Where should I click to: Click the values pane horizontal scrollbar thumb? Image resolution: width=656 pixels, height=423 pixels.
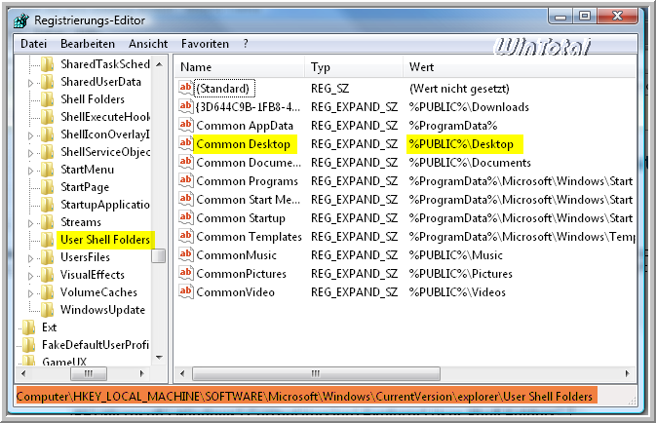pos(316,373)
